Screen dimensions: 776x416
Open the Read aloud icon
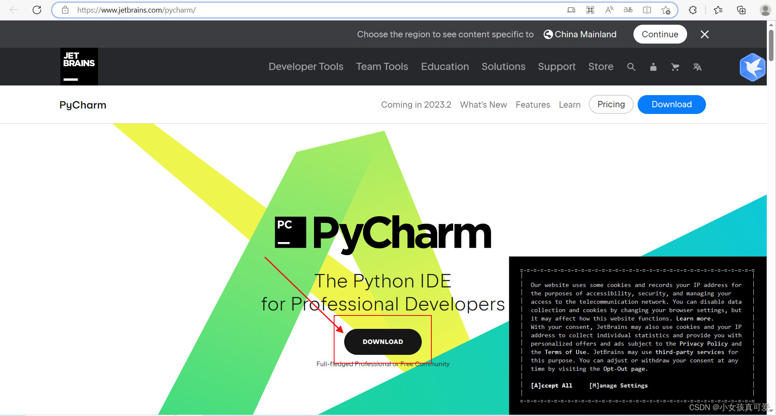[x=609, y=10]
